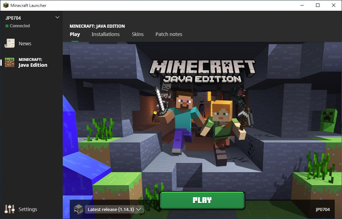This screenshot has height=219, width=342.
Task: Click the News label in sidebar
Action: (x=25, y=44)
